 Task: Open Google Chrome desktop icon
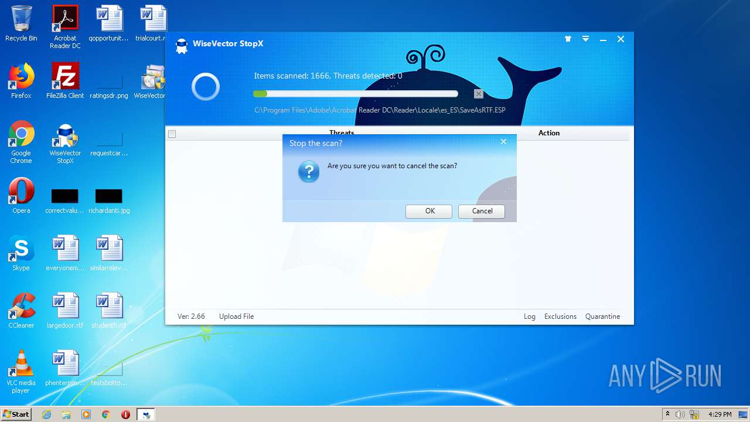click(x=21, y=142)
